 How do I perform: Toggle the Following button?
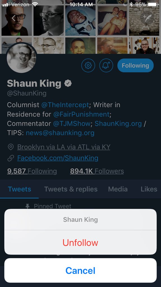[136, 65]
